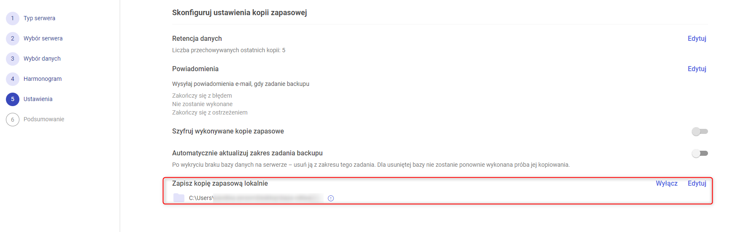Edit Powiadomienia settings
The width and height of the screenshot is (735, 232).
click(x=697, y=69)
